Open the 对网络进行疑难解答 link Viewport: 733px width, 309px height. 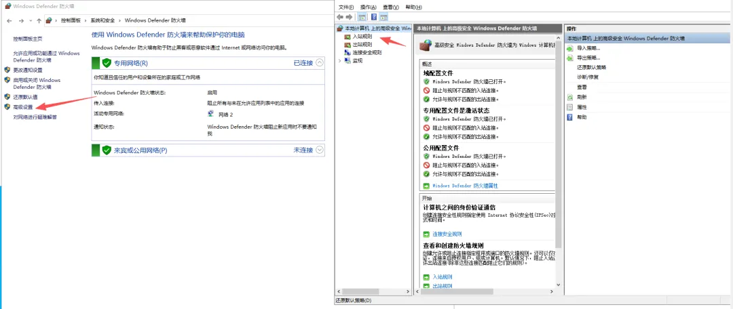35,117
